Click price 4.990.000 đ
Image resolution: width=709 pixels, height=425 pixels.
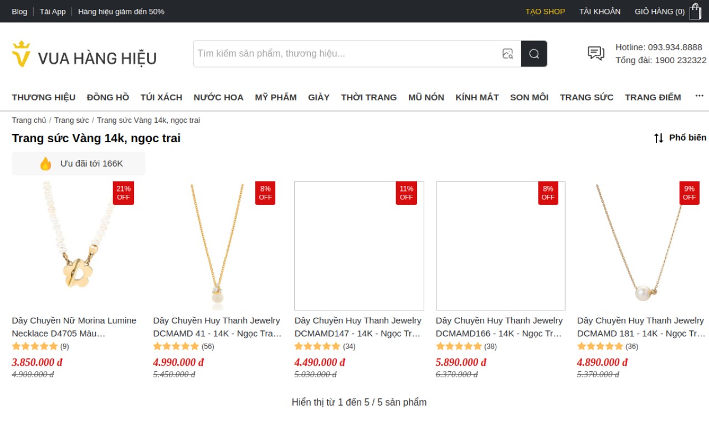pyautogui.click(x=178, y=362)
